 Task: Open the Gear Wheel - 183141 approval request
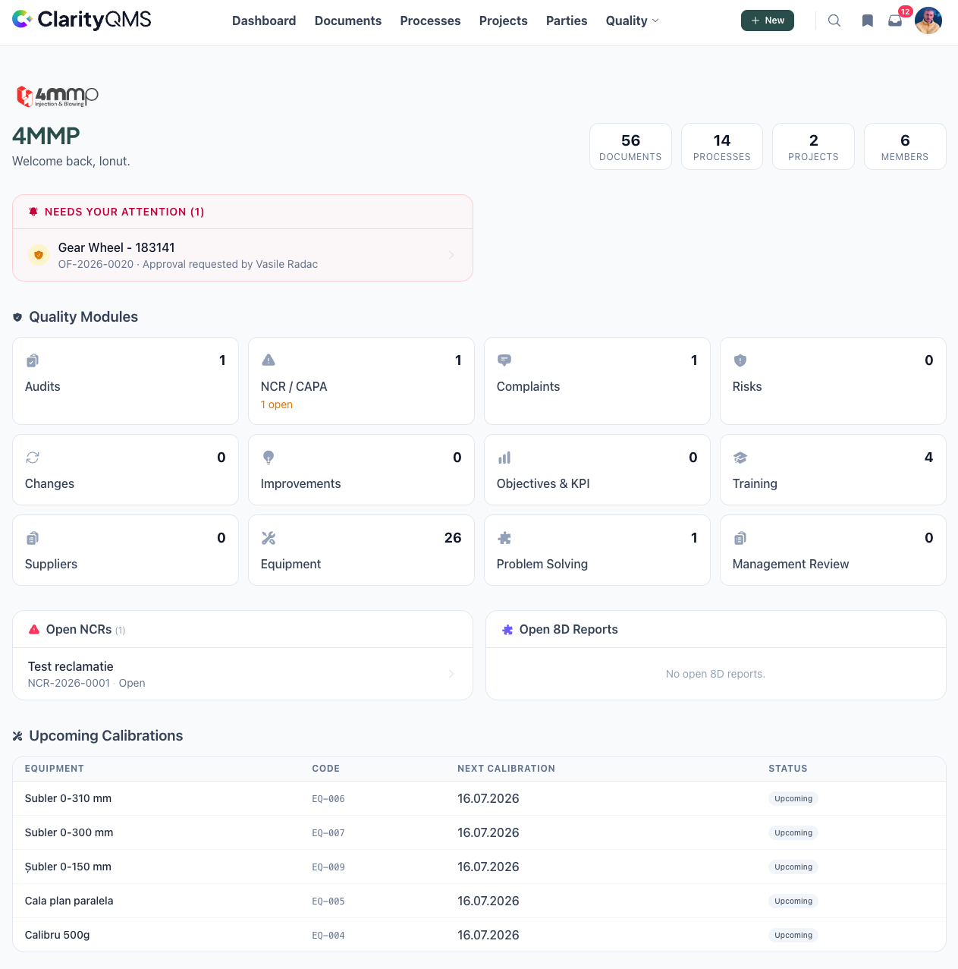(243, 255)
